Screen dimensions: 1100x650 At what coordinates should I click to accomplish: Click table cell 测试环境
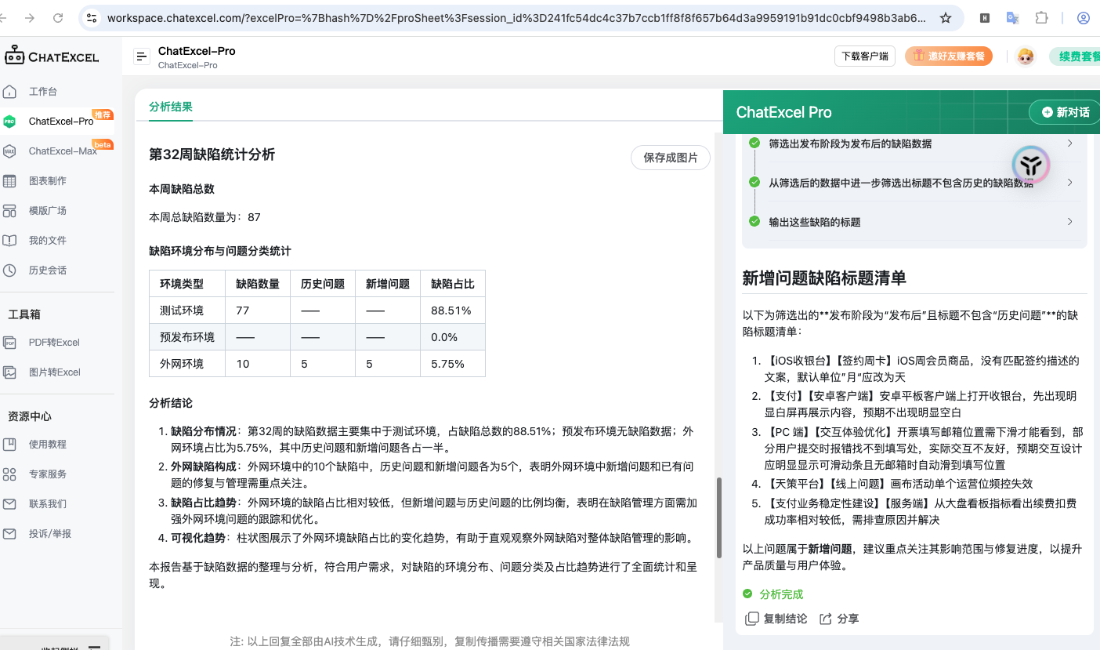click(x=187, y=310)
